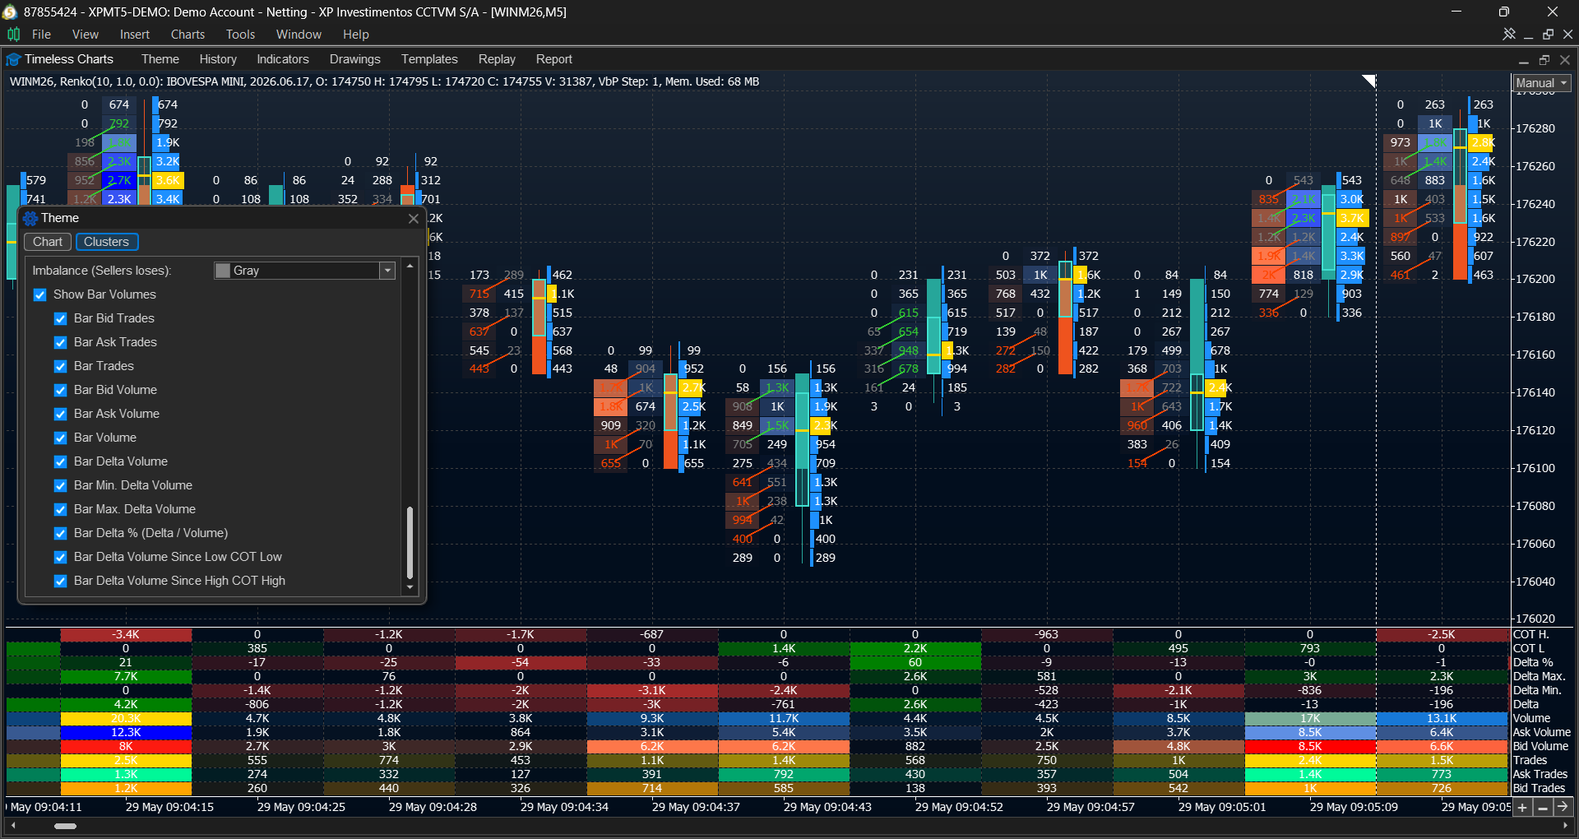1579x839 pixels.
Task: Click the Bid Trades row label
Action: coord(1539,788)
